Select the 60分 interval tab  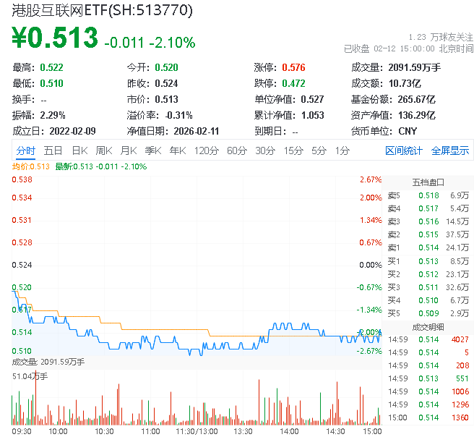click(x=236, y=151)
